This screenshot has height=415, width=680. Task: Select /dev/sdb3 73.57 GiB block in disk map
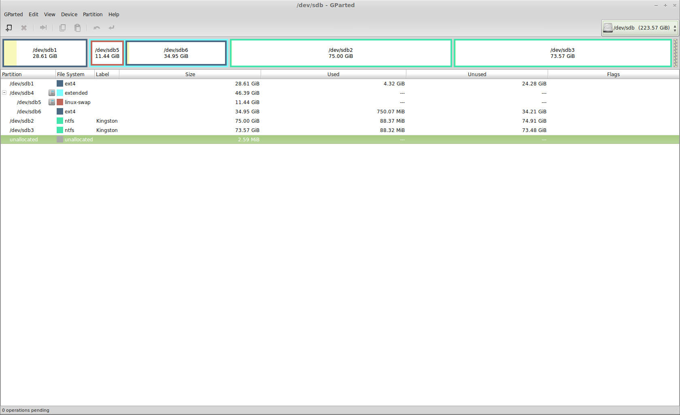coord(563,53)
